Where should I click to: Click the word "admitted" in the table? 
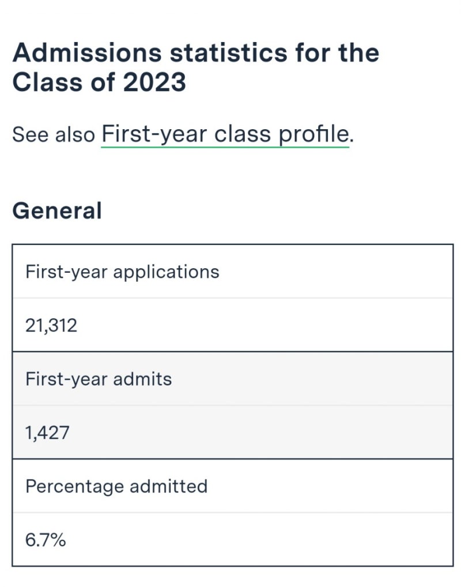168,486
